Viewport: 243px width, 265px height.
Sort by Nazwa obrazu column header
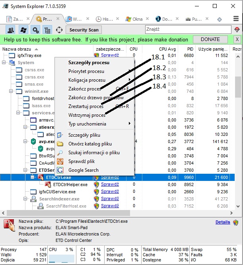47,49
